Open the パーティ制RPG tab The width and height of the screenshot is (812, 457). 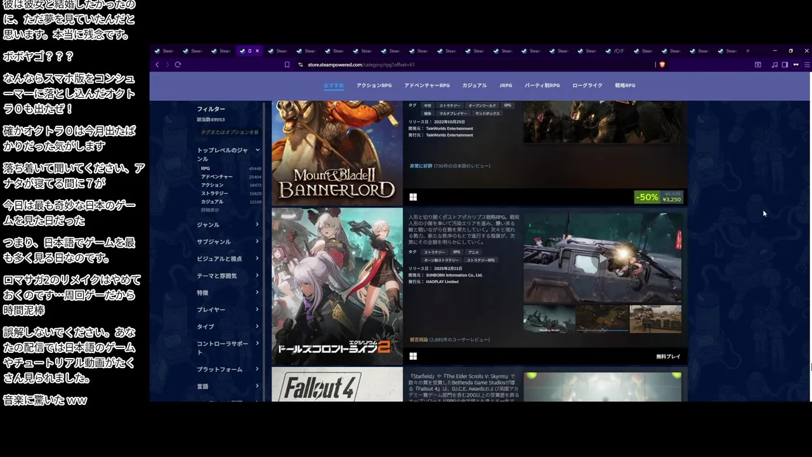tap(542, 85)
